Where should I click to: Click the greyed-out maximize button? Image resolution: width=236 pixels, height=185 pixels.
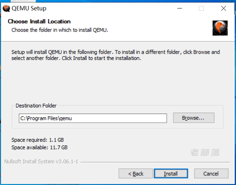tap(201, 8)
